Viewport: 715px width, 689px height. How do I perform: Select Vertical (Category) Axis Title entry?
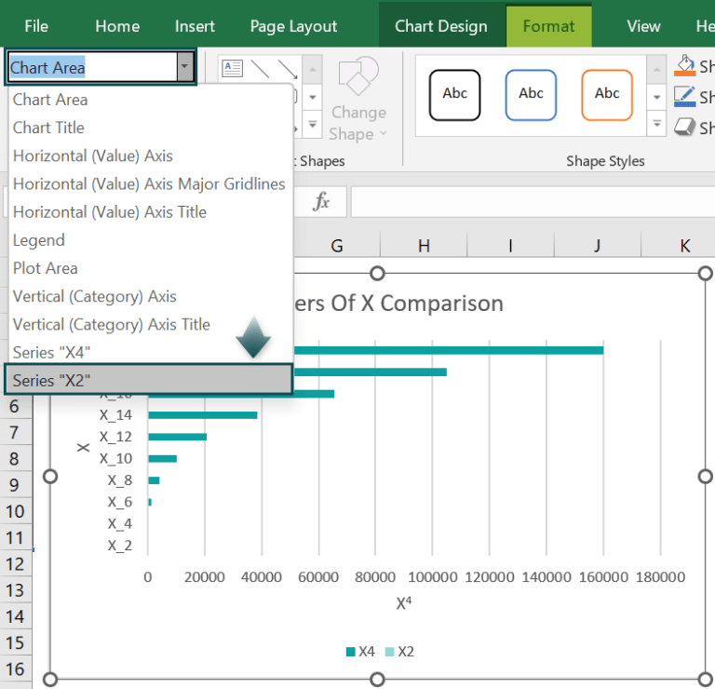pos(150,325)
